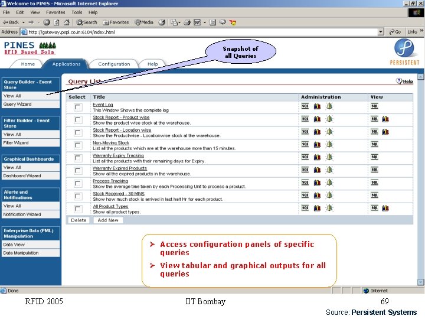Select Warranty Expiry Tracking checkbox
The image size is (425, 319).
(x=78, y=158)
